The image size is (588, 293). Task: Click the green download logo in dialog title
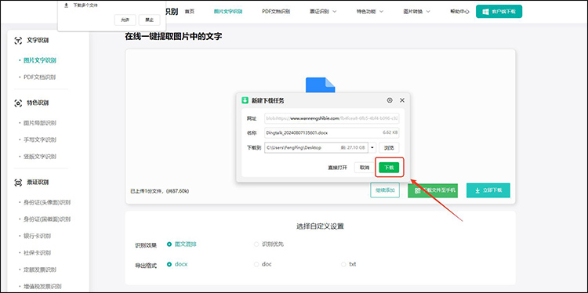245,100
